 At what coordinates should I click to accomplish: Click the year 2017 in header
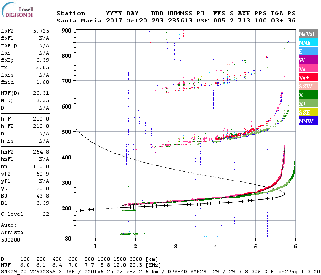point(114,21)
